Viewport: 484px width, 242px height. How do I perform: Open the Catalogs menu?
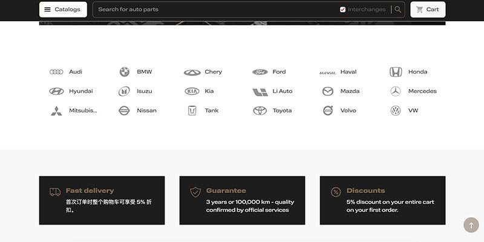coord(63,10)
